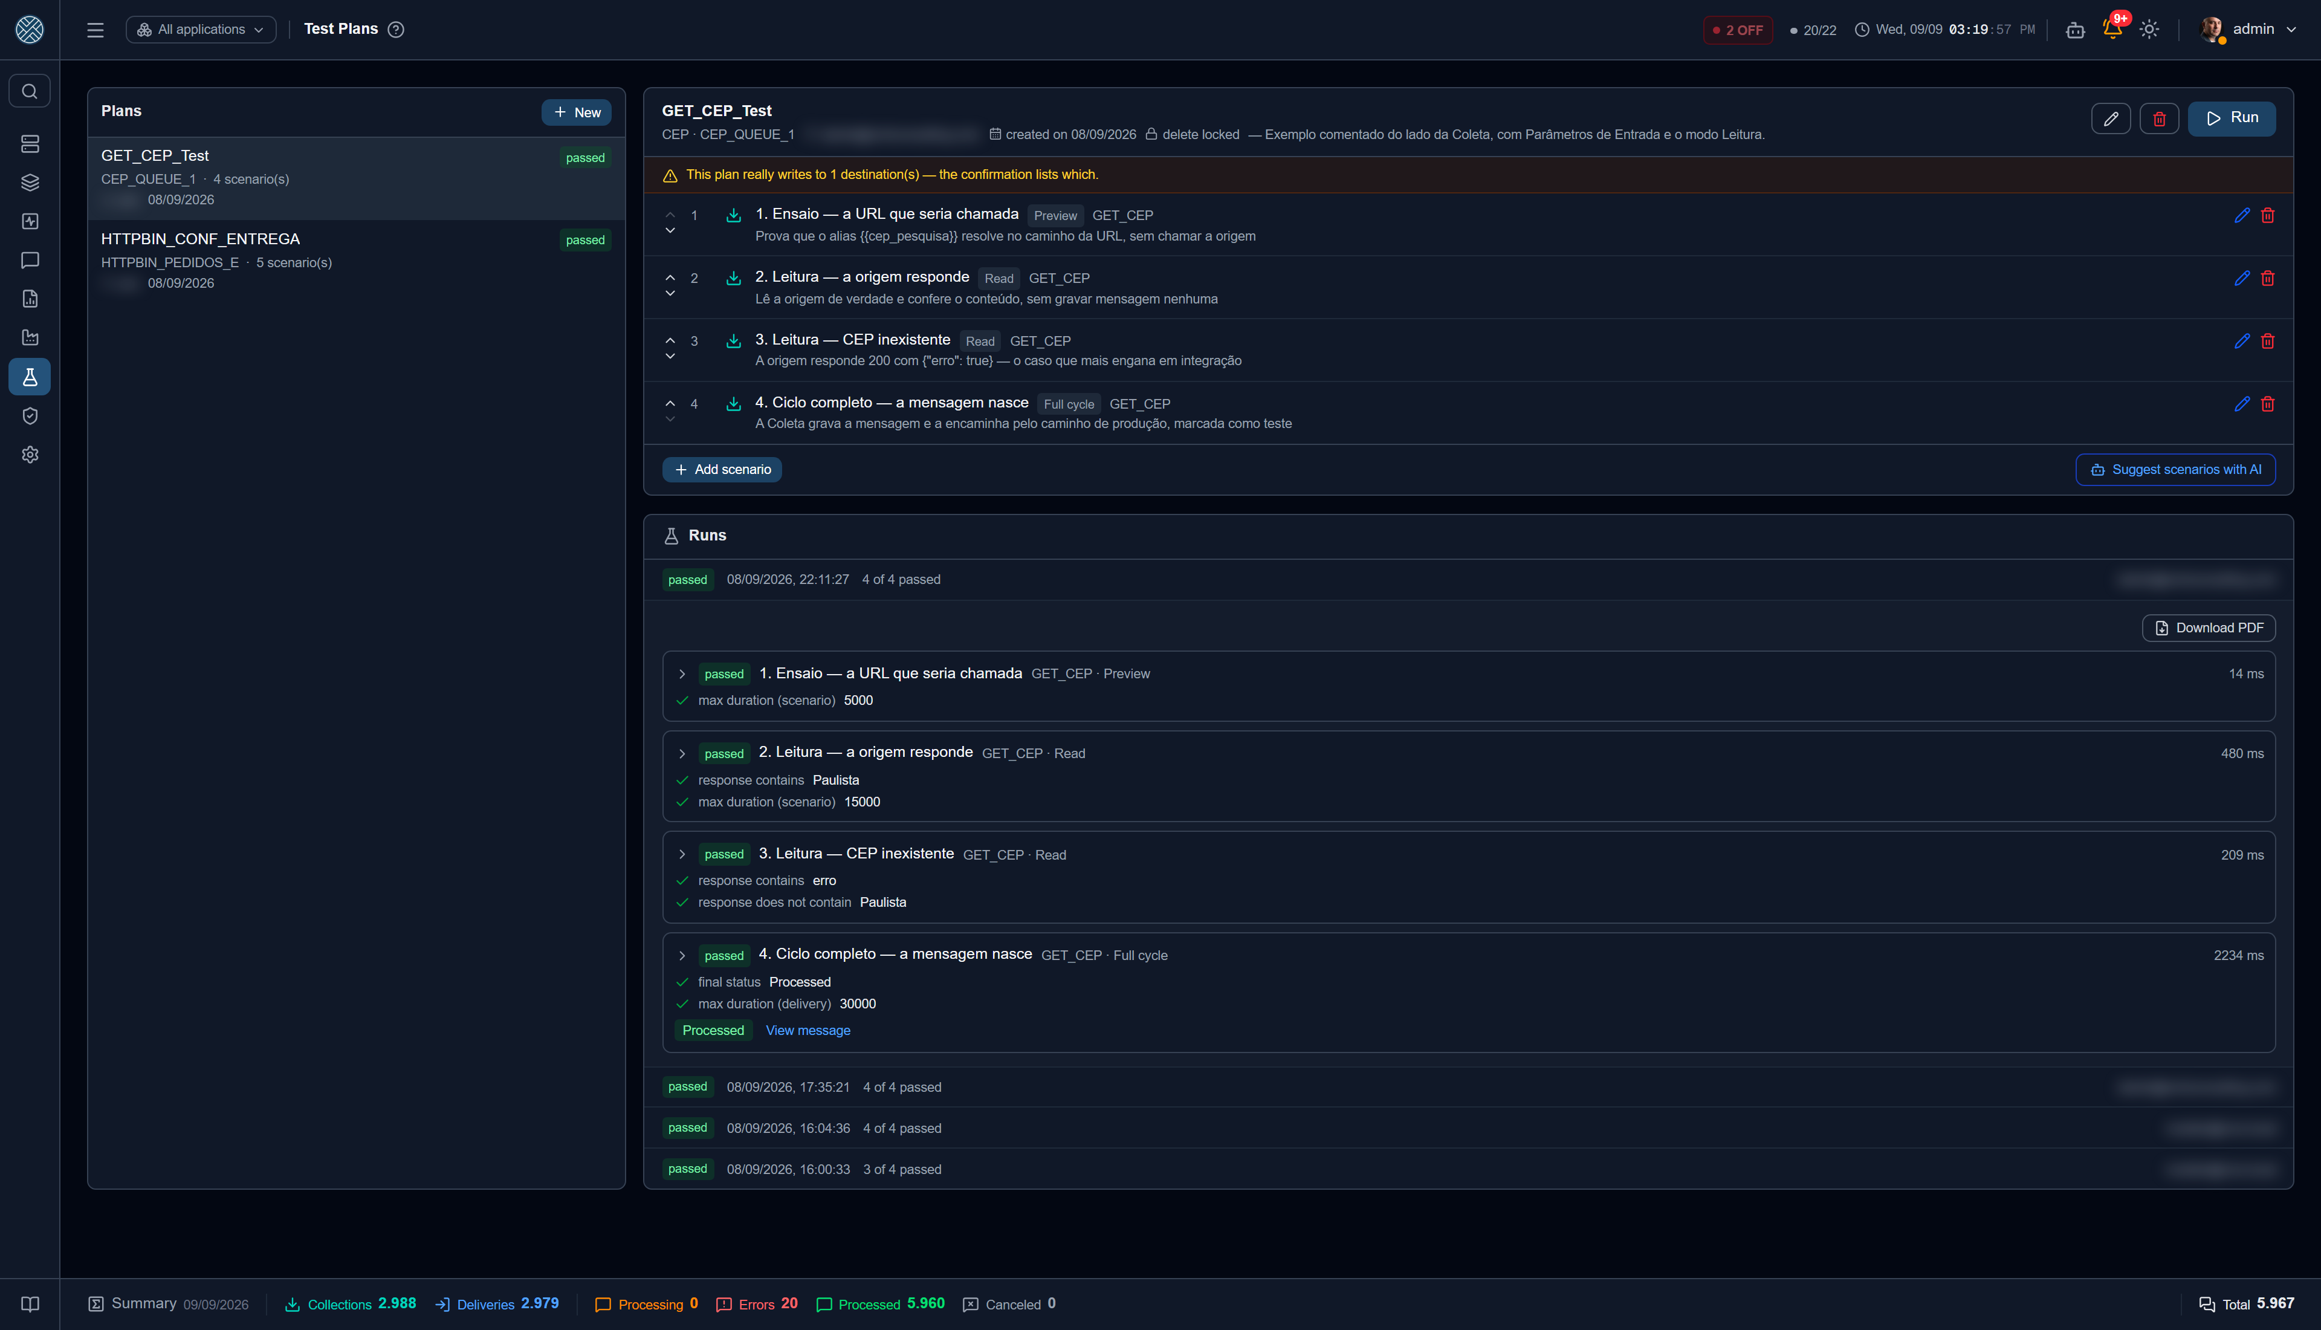2321x1330 pixels.
Task: Click the Errors 20 counter in status bar
Action: tap(757, 1305)
